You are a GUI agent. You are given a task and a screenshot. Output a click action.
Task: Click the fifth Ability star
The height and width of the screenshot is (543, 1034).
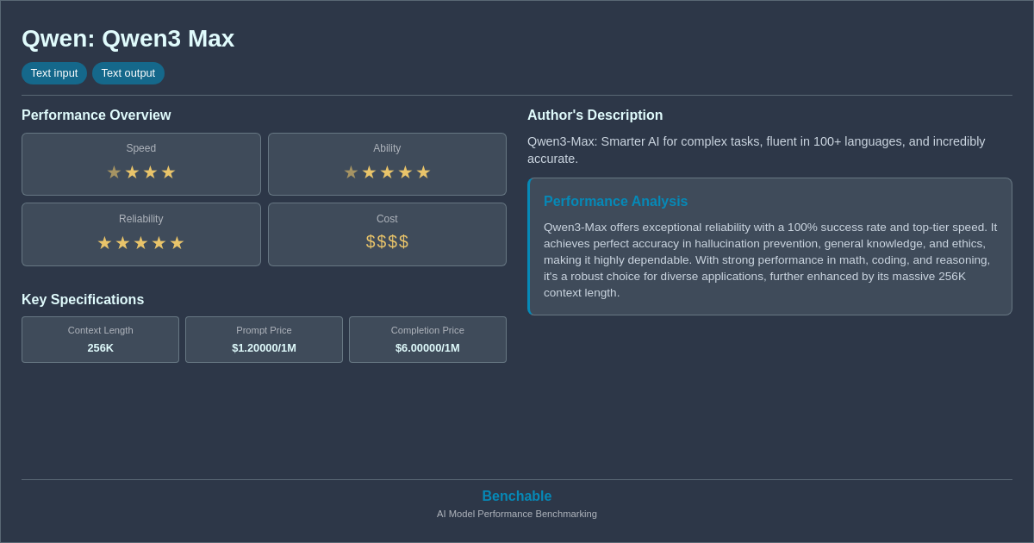(423, 172)
